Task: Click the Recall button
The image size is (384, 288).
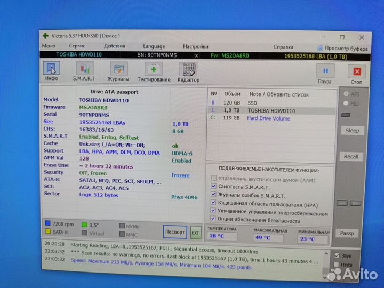Action: (x=351, y=157)
